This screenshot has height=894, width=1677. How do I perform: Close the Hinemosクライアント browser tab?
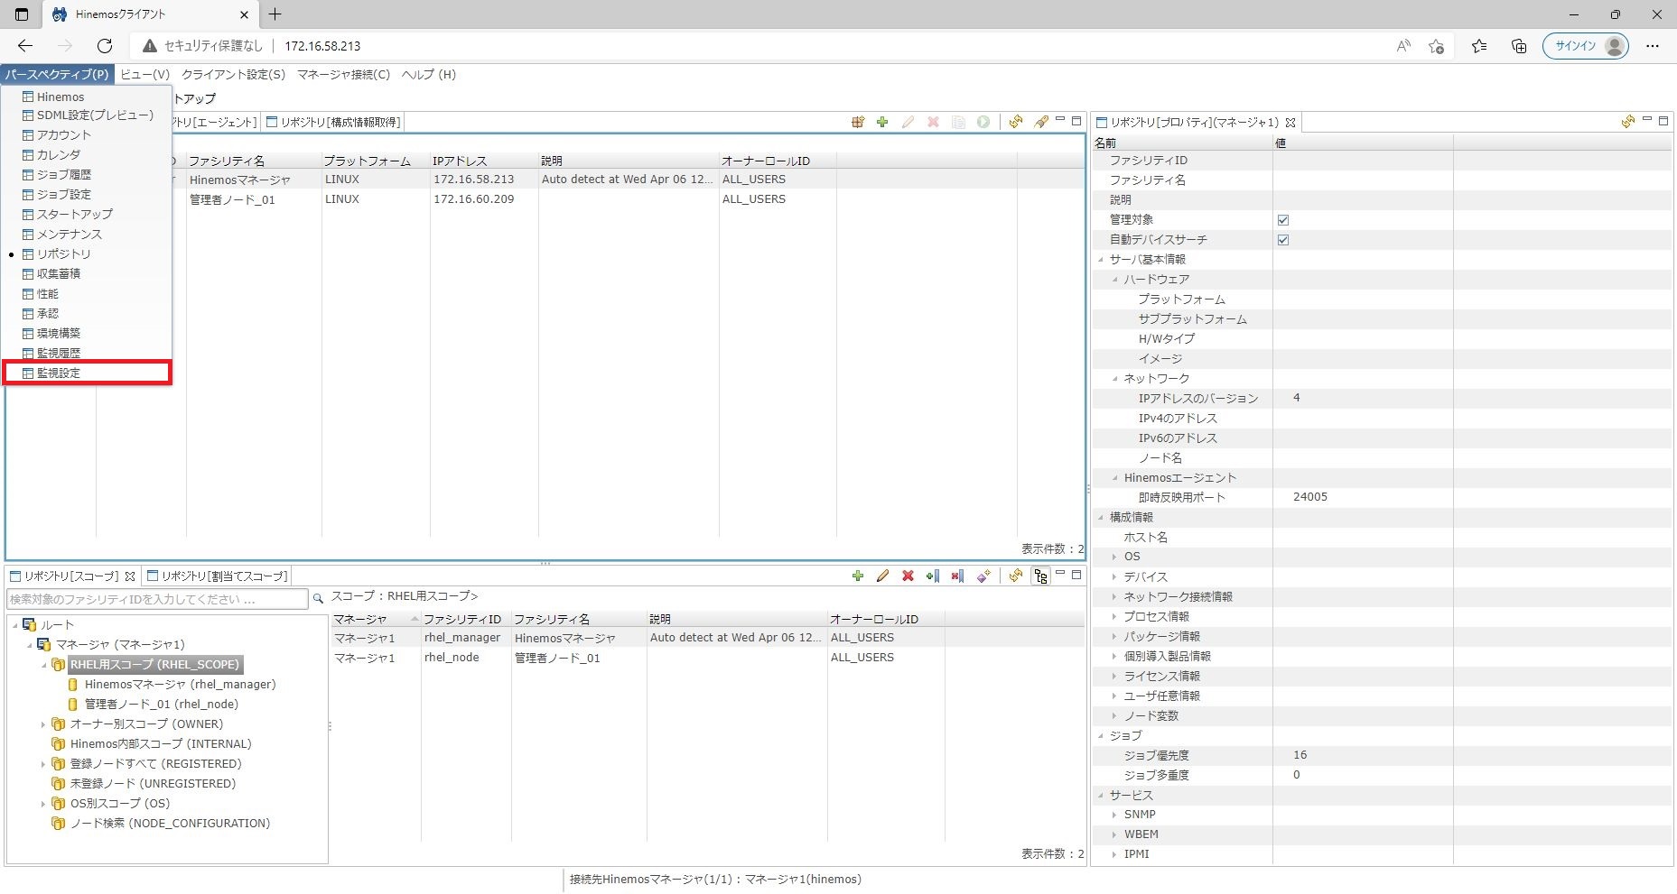pyautogui.click(x=244, y=14)
